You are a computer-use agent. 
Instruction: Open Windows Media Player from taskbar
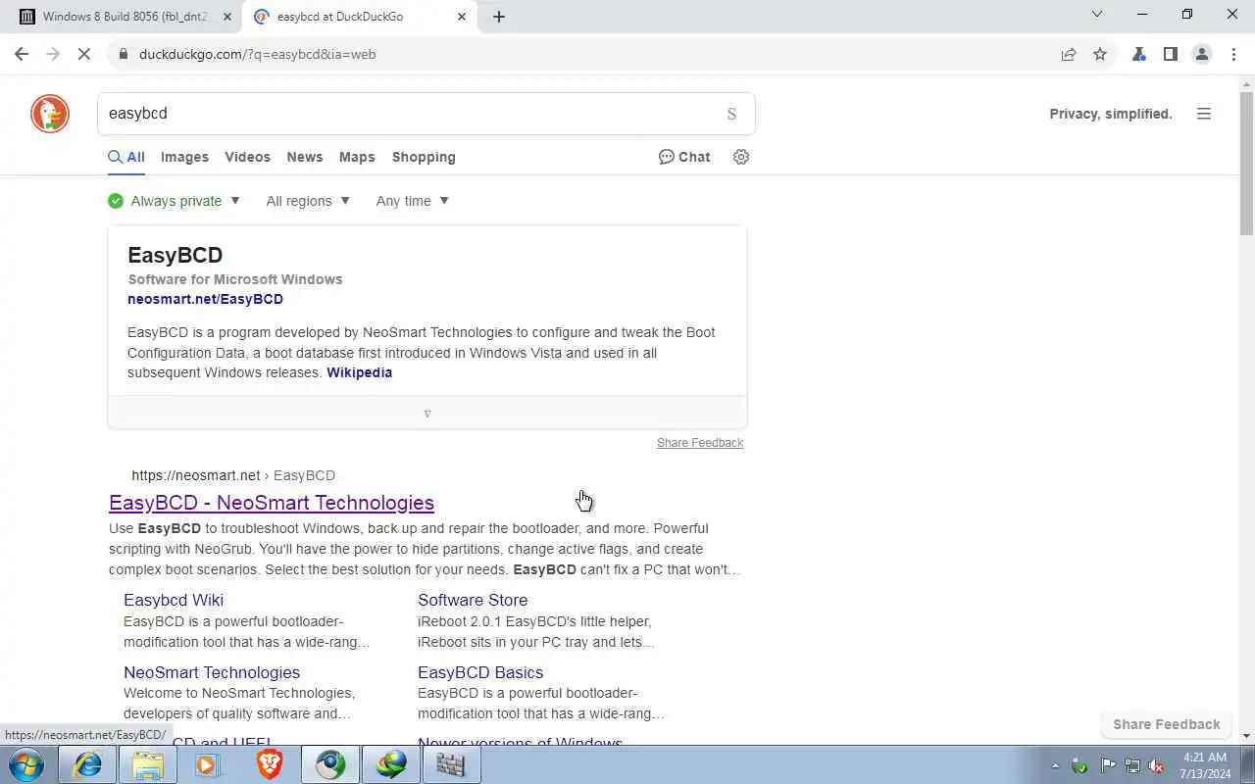click(209, 764)
